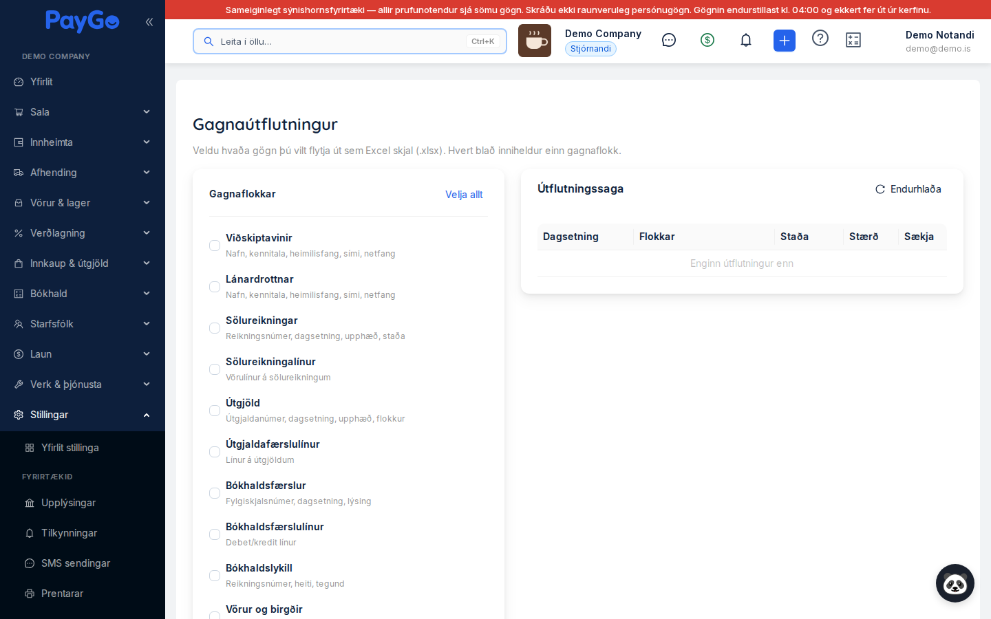Click the Endurhlaða refresh button
This screenshot has height=619, width=991.
click(908, 189)
